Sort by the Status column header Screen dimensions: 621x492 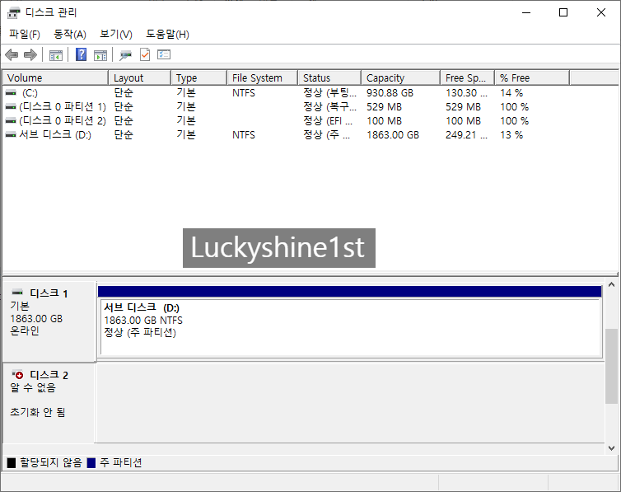pyautogui.click(x=329, y=77)
